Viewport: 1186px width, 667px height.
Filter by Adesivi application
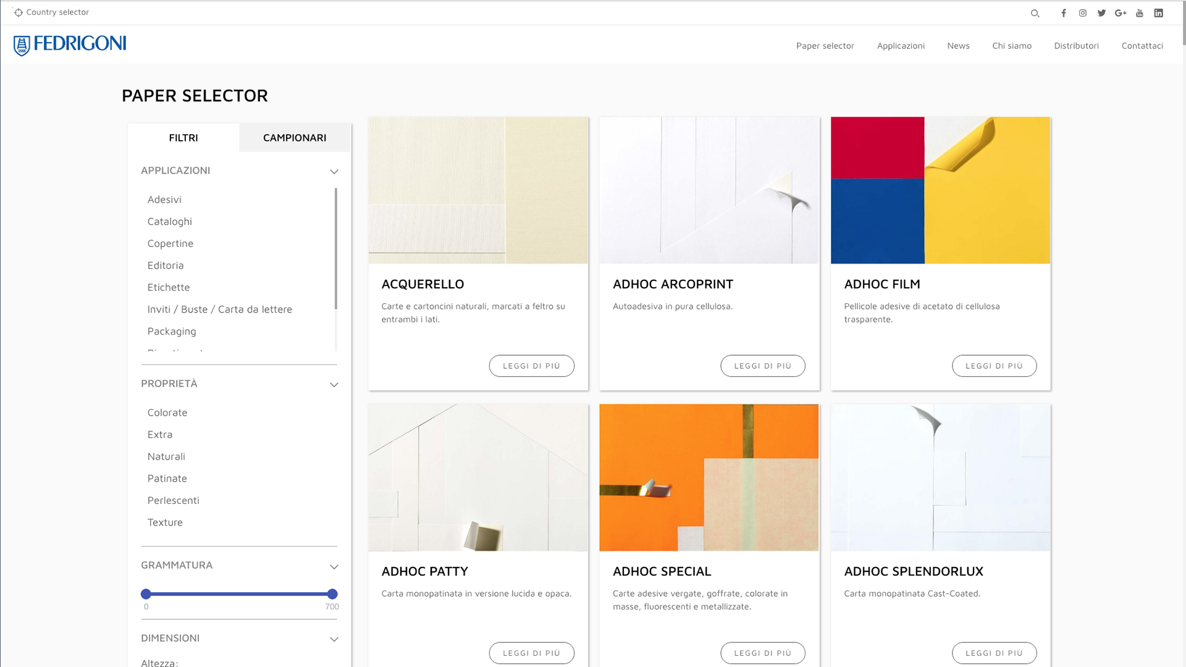point(164,199)
